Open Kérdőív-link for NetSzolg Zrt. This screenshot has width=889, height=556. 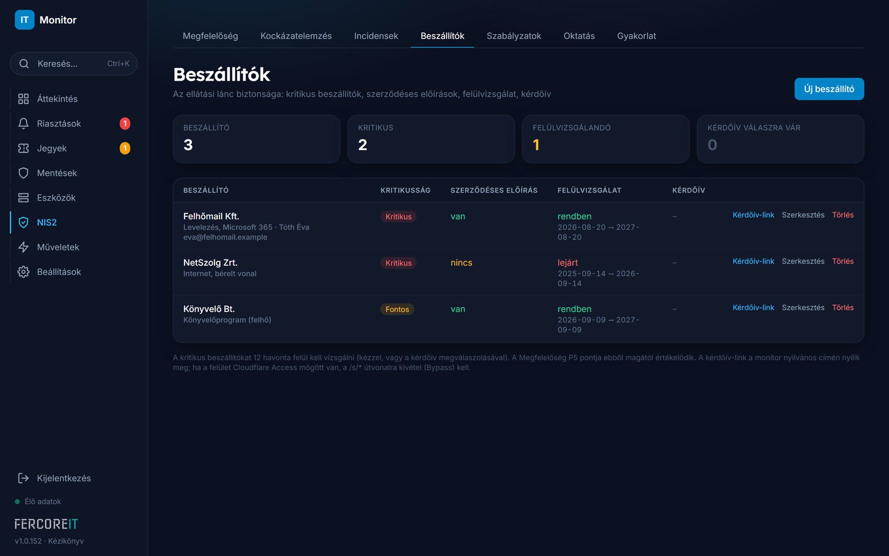tap(753, 261)
